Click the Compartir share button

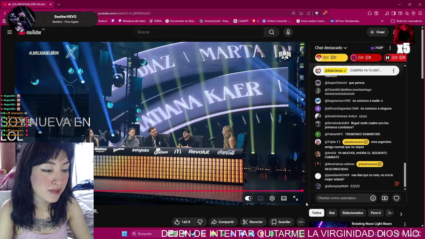point(223,222)
